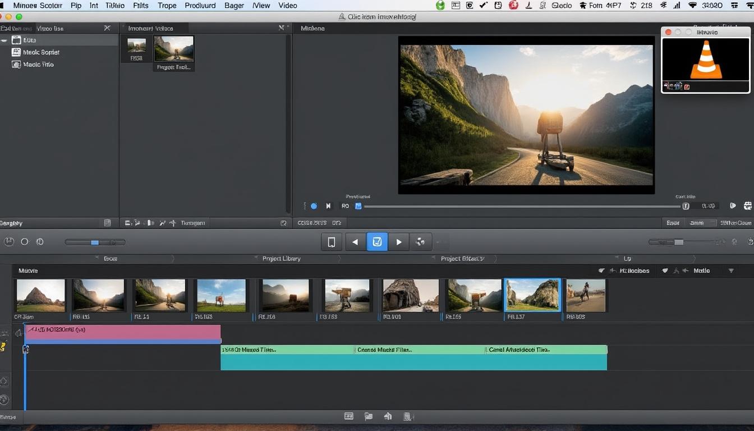Screen dimensions: 754x431
Task: Open the Int menu in the menu bar
Action: point(94,5)
